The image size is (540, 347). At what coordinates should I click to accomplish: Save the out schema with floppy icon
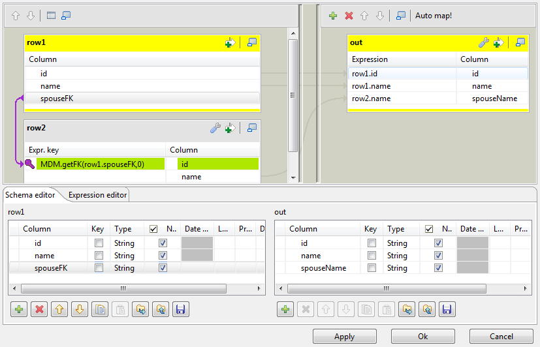(446, 309)
